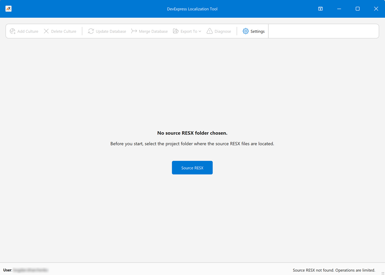Click the Delete Culture X icon
The height and width of the screenshot is (275, 385).
point(46,31)
